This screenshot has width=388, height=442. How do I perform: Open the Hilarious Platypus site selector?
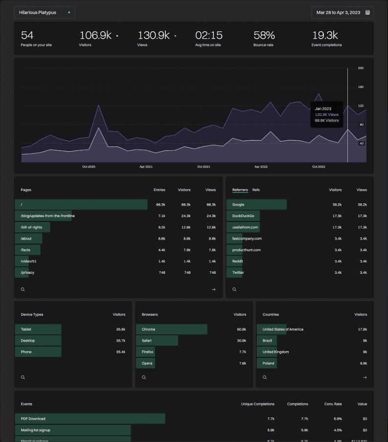[x=45, y=12]
